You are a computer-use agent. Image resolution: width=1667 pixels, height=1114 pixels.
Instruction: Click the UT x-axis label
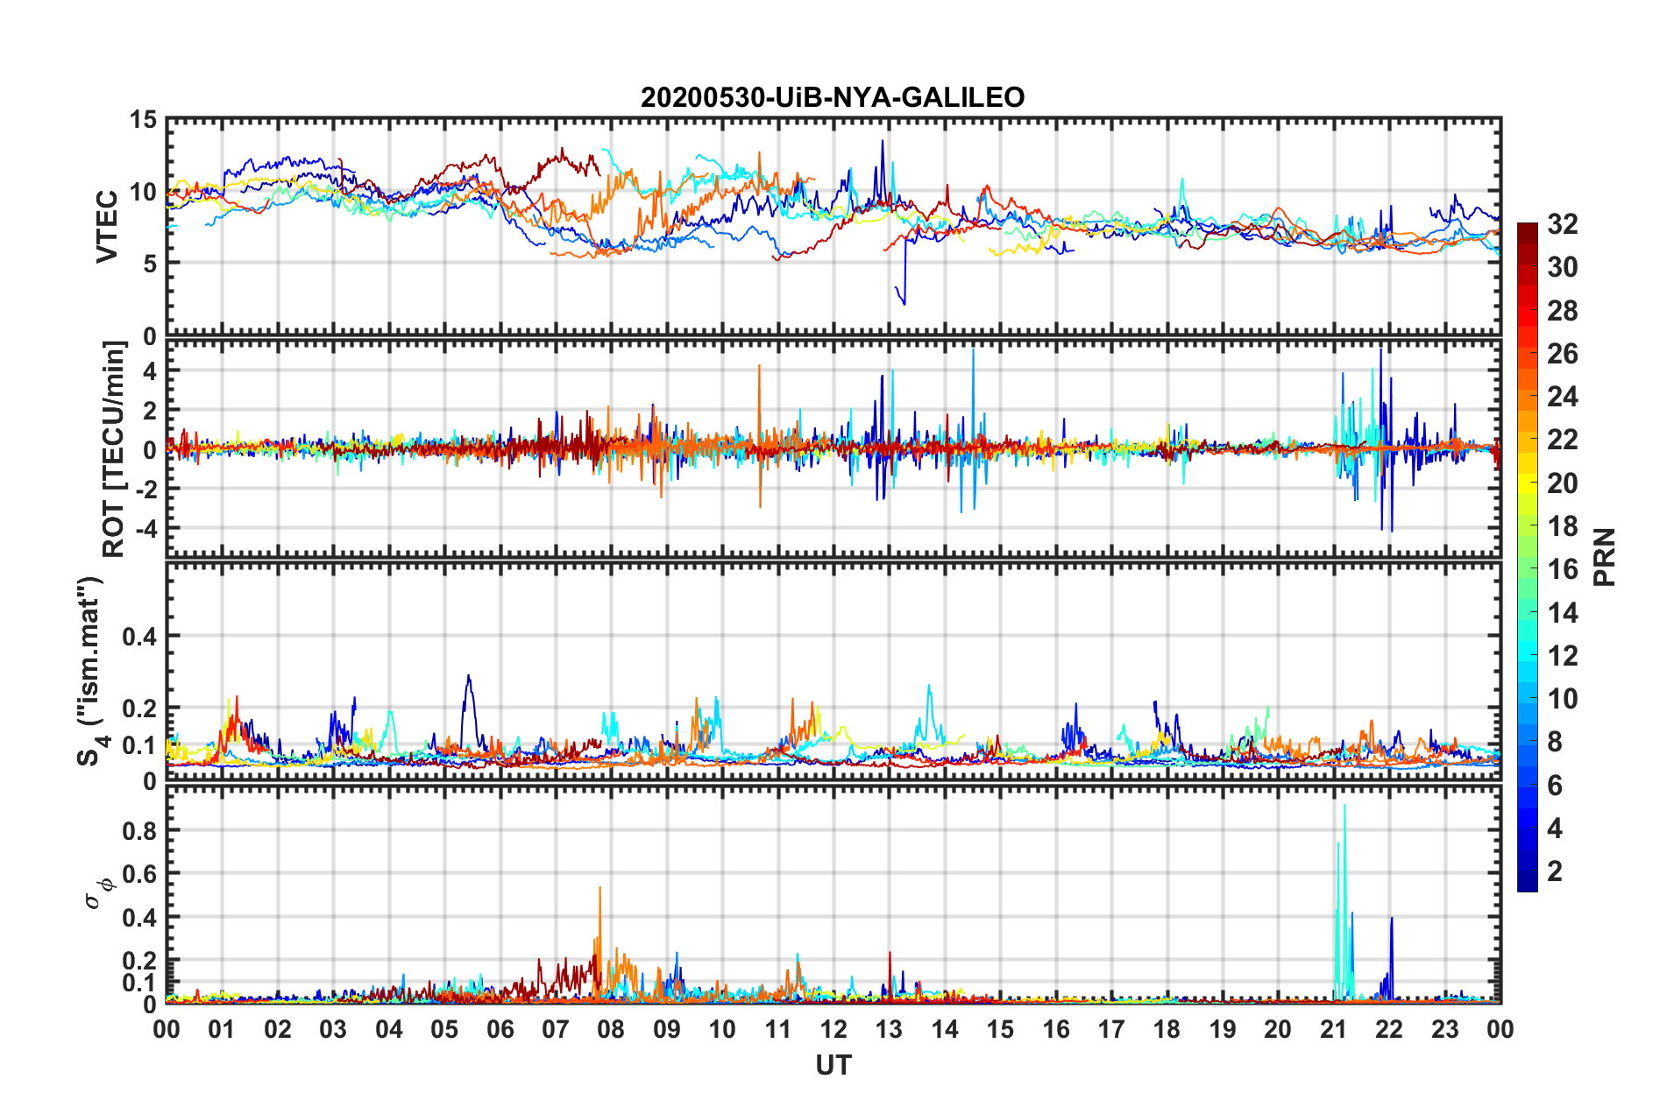[833, 1065]
